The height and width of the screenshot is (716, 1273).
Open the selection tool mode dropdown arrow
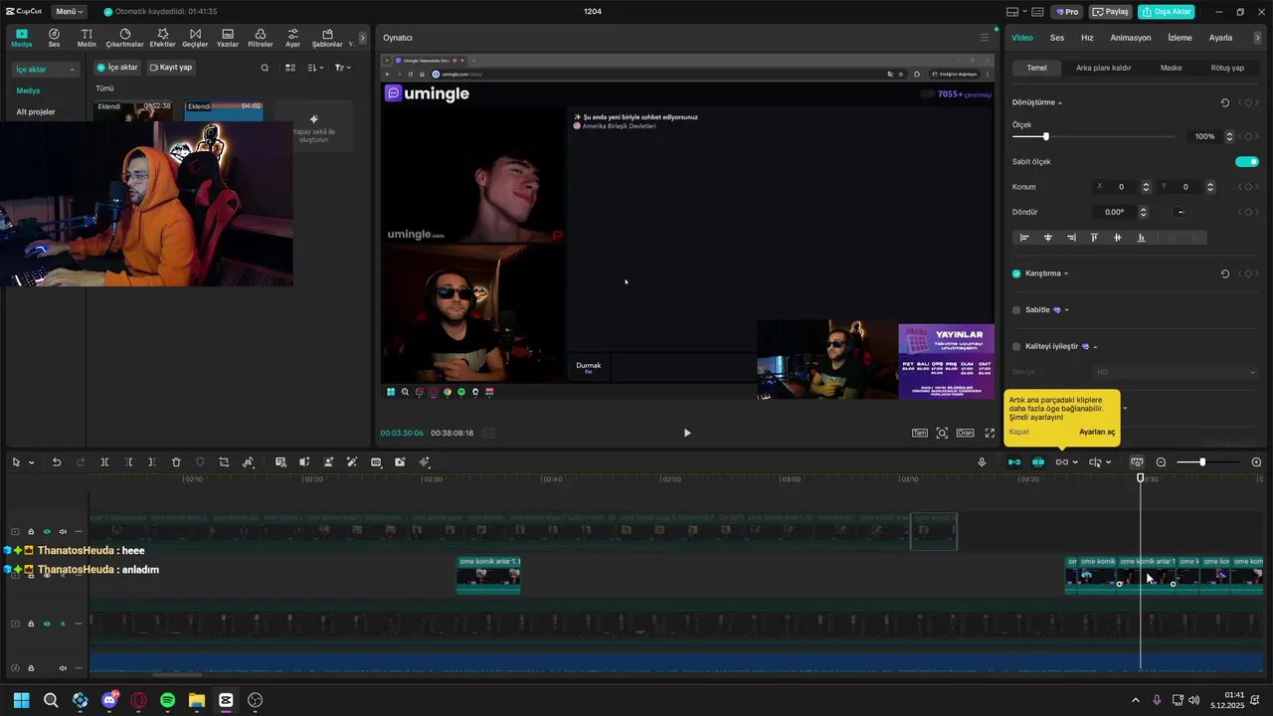click(x=32, y=462)
